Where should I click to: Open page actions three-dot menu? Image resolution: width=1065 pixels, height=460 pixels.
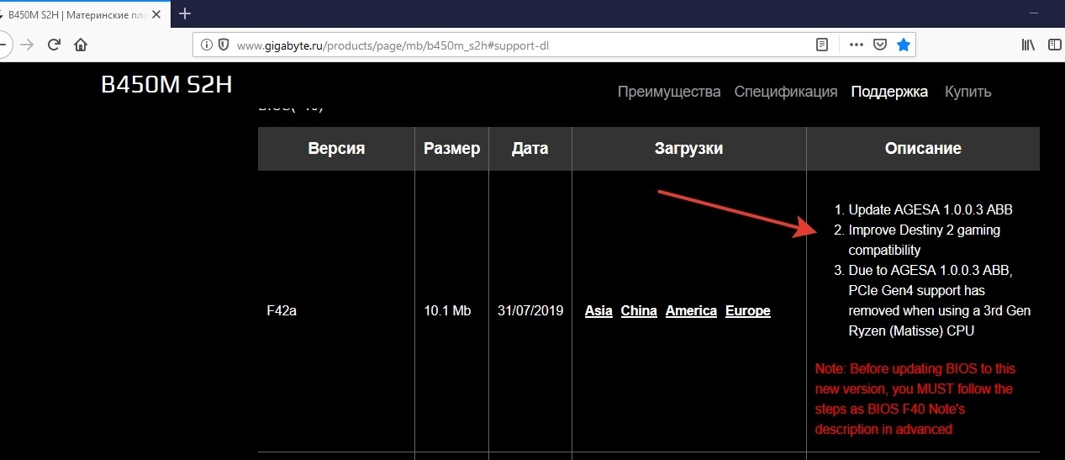pos(856,45)
